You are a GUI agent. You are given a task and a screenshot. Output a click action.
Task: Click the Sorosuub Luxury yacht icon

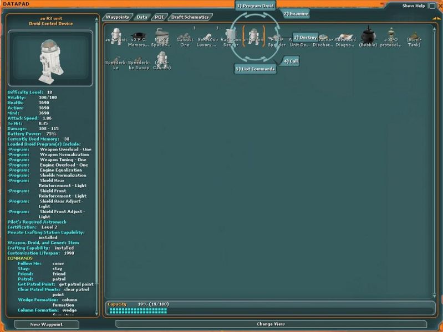207,37
